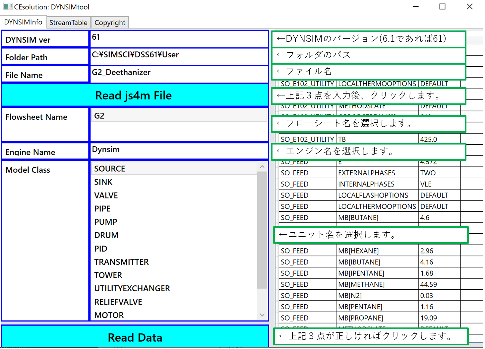The image size is (485, 349).
Task: Select UTILITYEXCHANGER model class
Action: pyautogui.click(x=174, y=288)
